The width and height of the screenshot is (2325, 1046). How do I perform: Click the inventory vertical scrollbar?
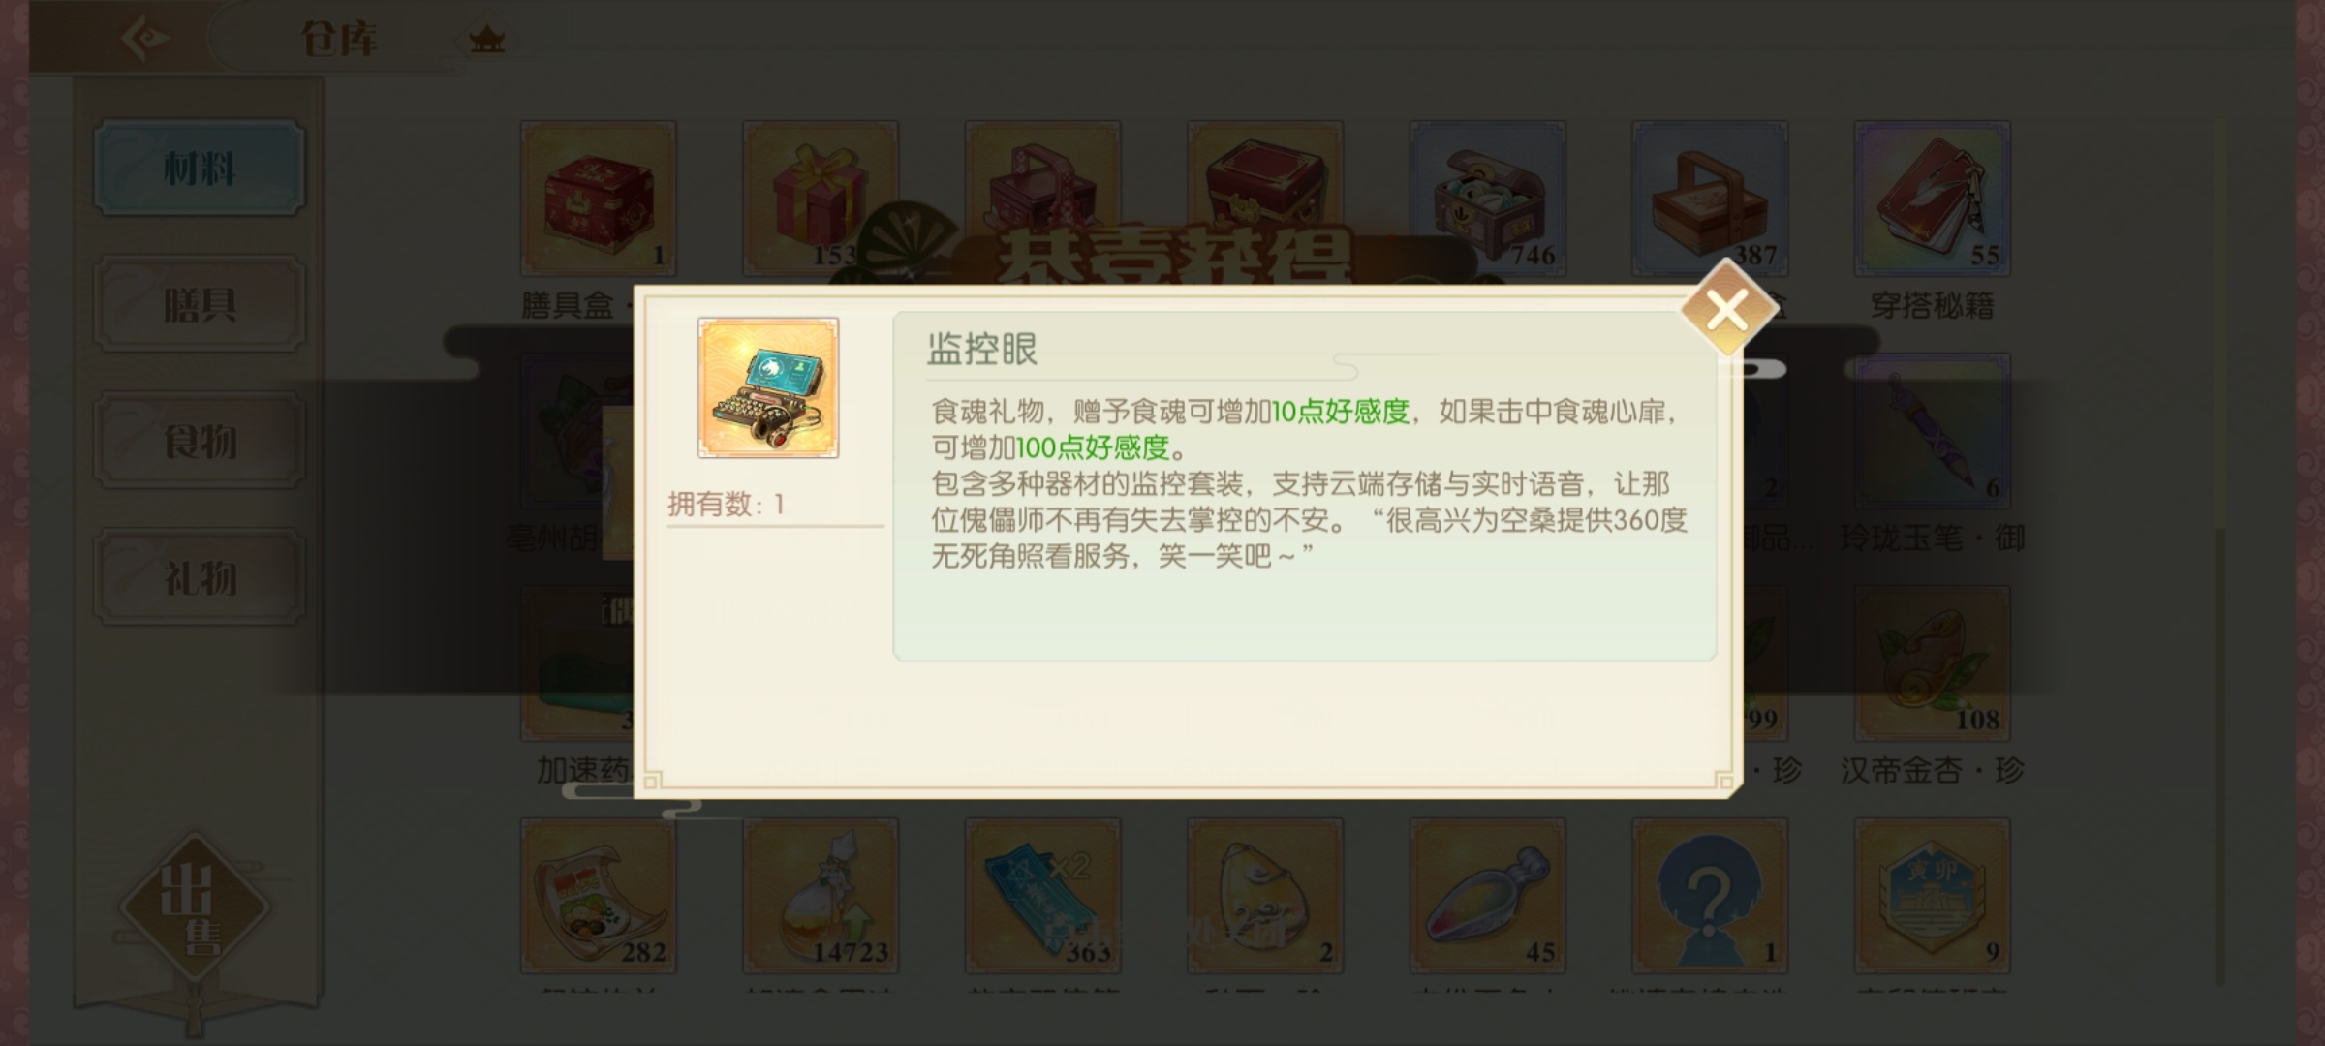point(2219,552)
